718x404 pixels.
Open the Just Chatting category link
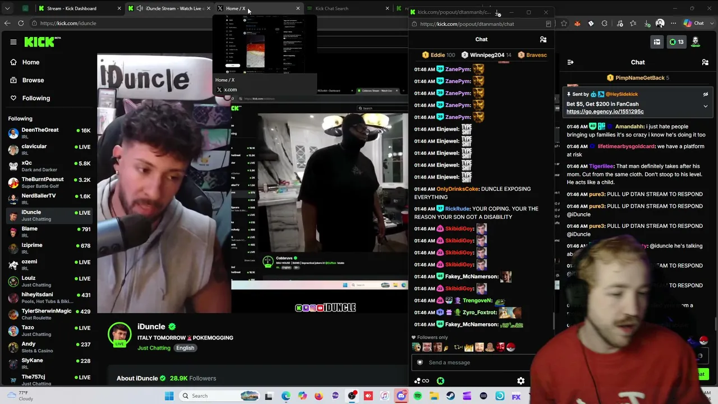tap(154, 348)
